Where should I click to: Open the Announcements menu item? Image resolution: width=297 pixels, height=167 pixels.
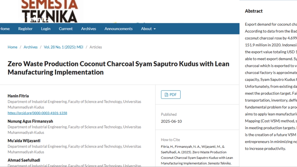click(118, 29)
